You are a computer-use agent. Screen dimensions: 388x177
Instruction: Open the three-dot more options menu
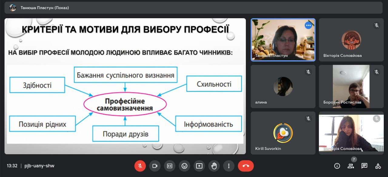tap(229, 166)
